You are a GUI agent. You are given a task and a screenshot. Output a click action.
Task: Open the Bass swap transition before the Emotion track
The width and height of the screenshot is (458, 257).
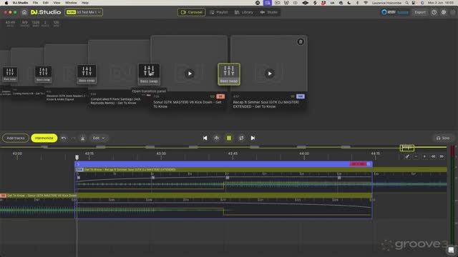[43, 74]
